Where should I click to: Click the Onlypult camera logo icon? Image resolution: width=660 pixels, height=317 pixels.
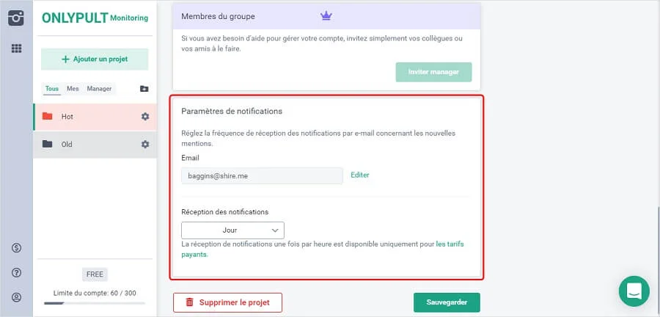pyautogui.click(x=16, y=18)
